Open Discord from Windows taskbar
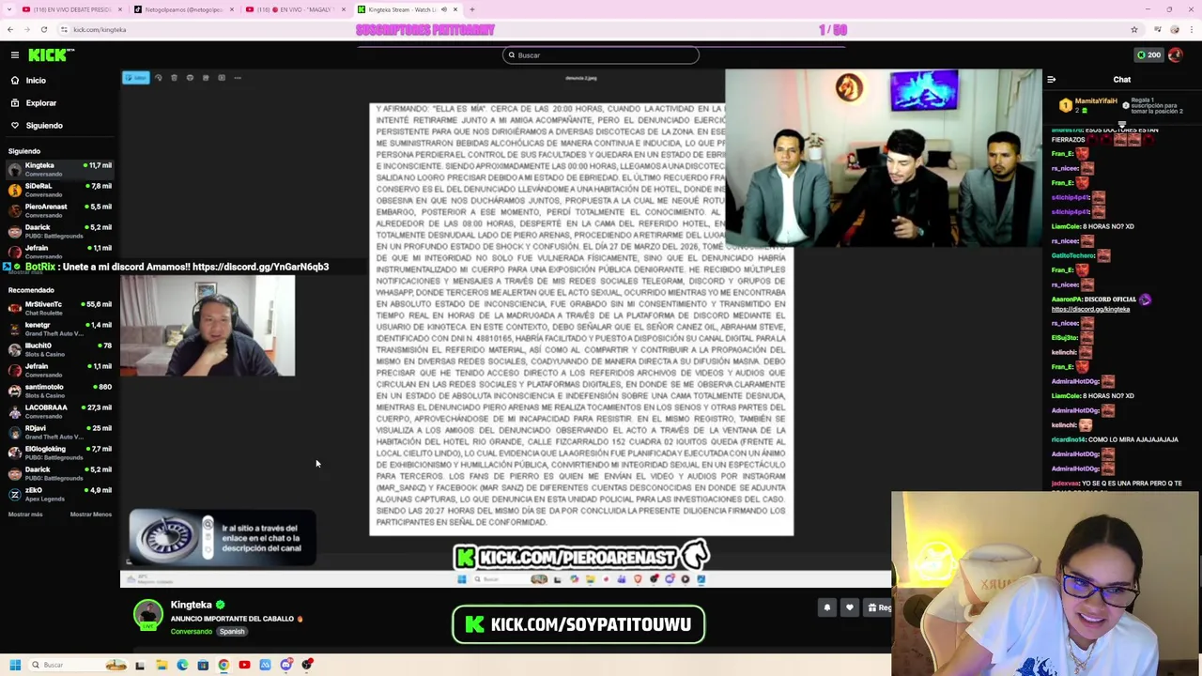 point(286,666)
